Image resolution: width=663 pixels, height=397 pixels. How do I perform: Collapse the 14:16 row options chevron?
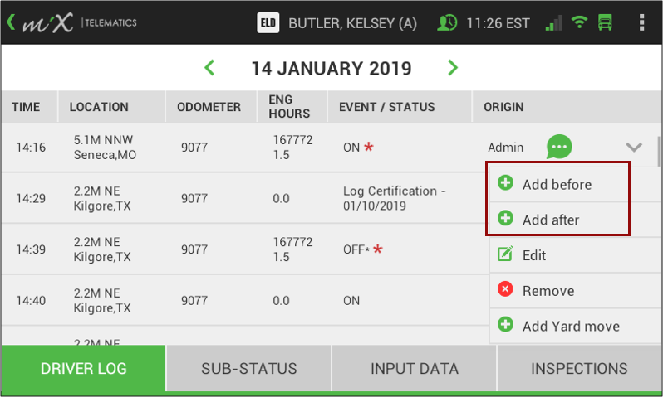[x=634, y=147]
